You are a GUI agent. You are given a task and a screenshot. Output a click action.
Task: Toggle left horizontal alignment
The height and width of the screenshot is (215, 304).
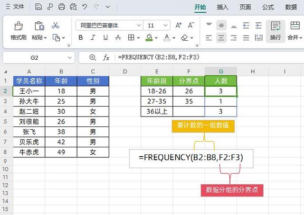(209, 37)
